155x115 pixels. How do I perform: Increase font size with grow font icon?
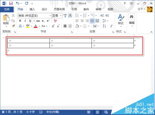tap(53, 26)
